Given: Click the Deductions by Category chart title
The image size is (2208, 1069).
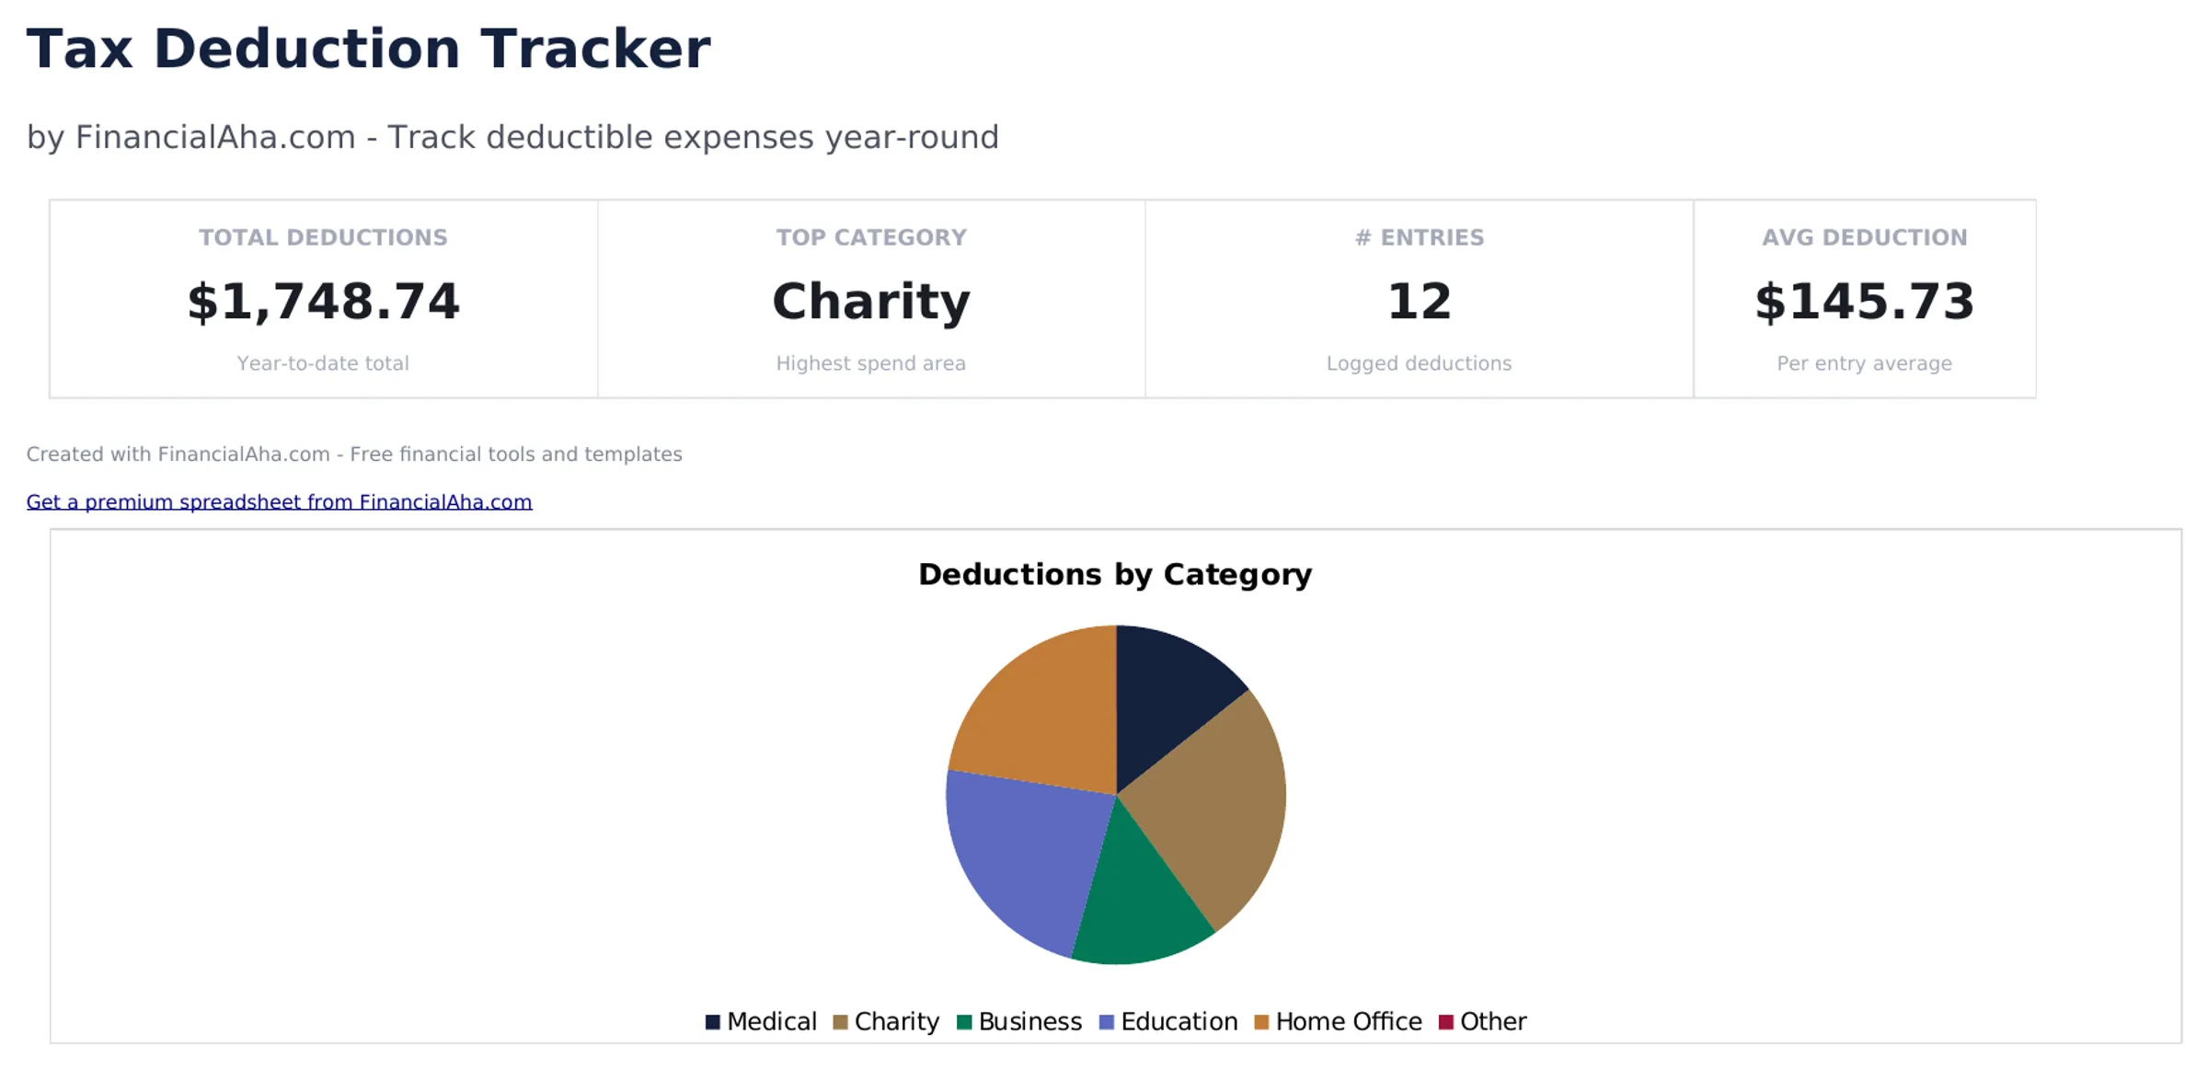Looking at the screenshot, I should [x=1115, y=574].
